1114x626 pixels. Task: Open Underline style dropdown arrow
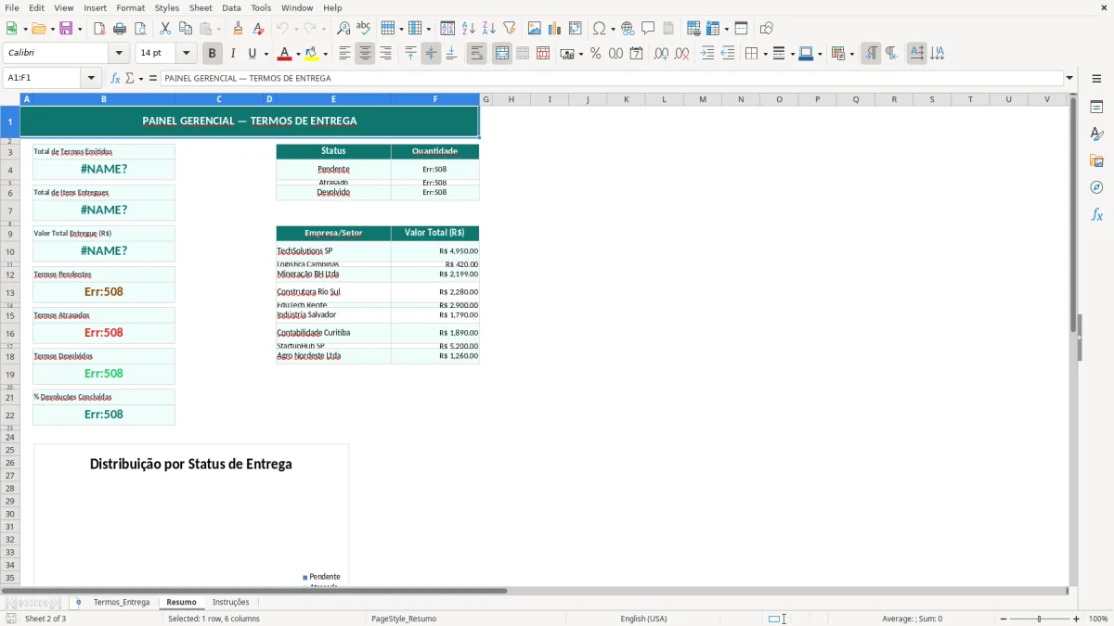point(266,54)
